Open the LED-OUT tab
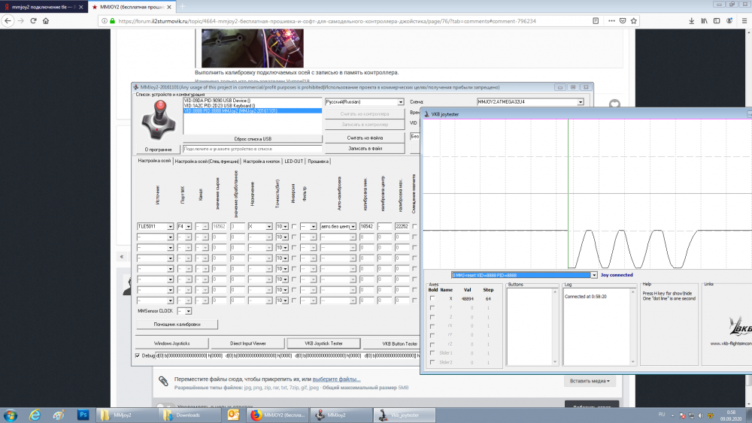Viewport: 752px width, 423px height. 293,161
